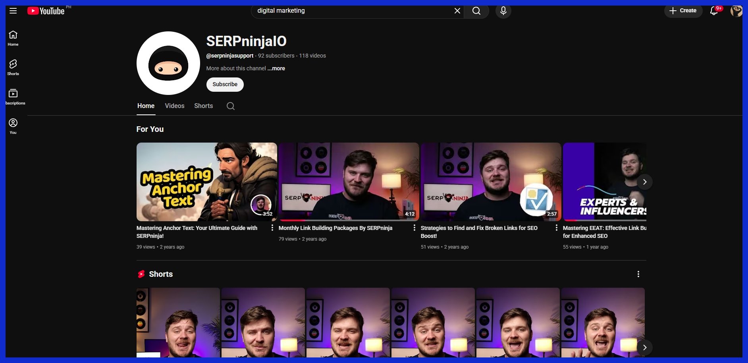Clear the search box text
This screenshot has width=748, height=363.
pos(457,11)
